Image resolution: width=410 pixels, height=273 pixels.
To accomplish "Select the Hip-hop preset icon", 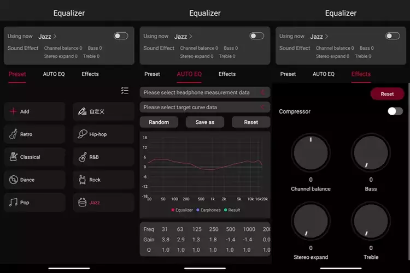I will (82, 134).
